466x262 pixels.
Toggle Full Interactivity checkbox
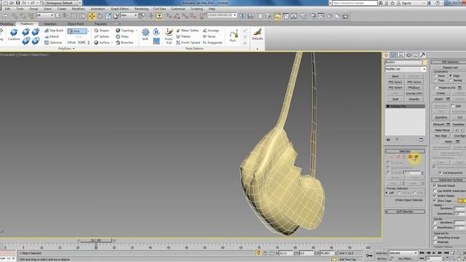tap(440, 172)
